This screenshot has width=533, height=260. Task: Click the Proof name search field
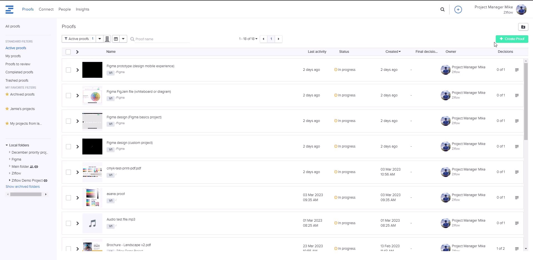coord(161,39)
